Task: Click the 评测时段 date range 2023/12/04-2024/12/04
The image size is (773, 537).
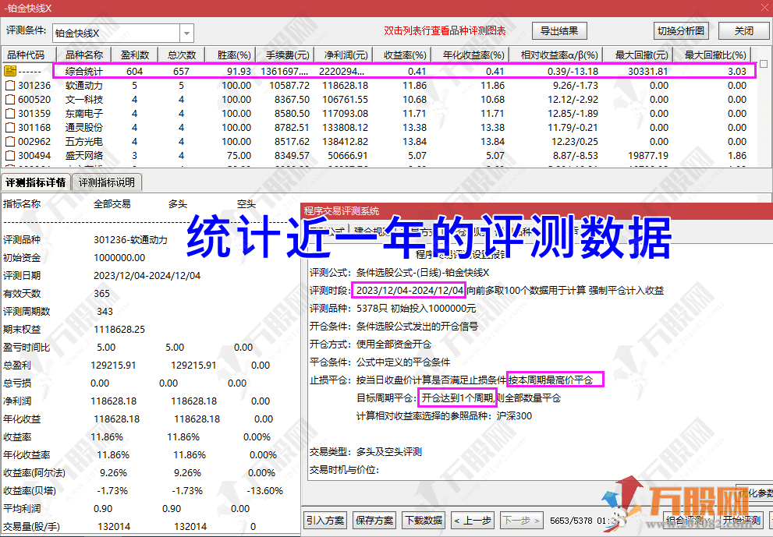Action: [410, 290]
